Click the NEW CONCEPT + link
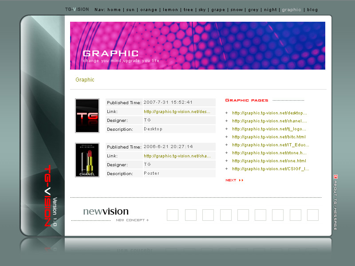Image resolution: width=355 pixels, height=266 pixels. 132,220
